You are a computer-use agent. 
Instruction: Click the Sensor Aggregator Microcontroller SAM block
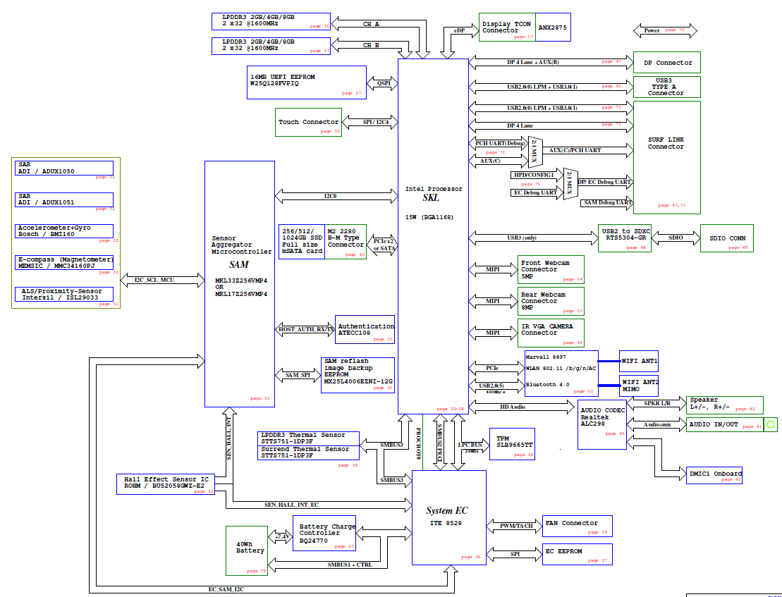coord(239,283)
